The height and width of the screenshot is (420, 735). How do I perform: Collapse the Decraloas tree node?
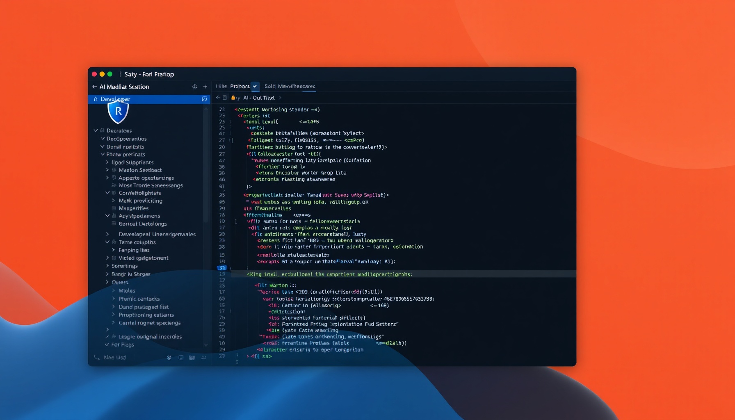click(x=96, y=130)
